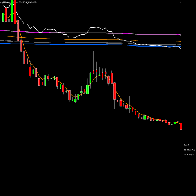This screenshot has width=196, height=196.
Task: Click the 0.11 price value
Action: tap(186, 145)
